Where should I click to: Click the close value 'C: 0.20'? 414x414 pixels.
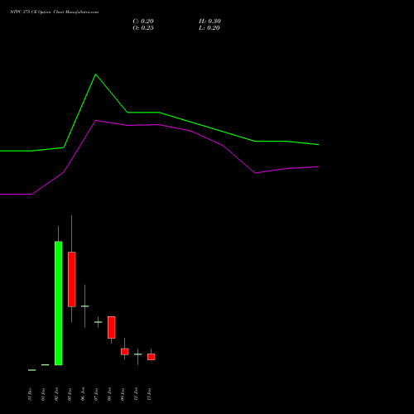tap(143, 22)
